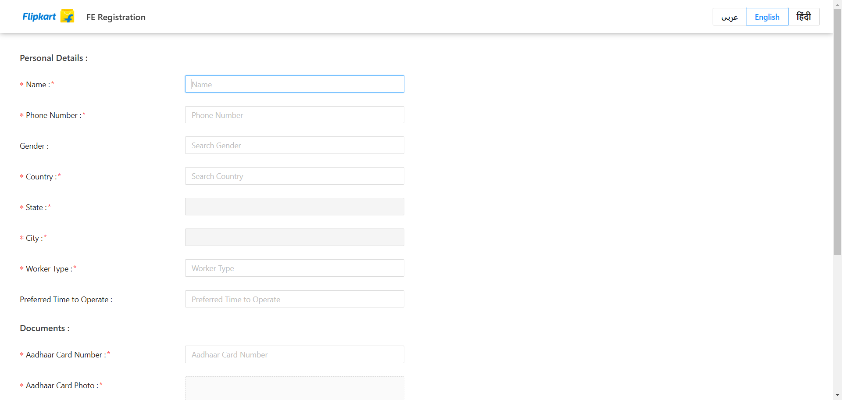
Task: Click the Personal Details section heading
Action: point(54,58)
